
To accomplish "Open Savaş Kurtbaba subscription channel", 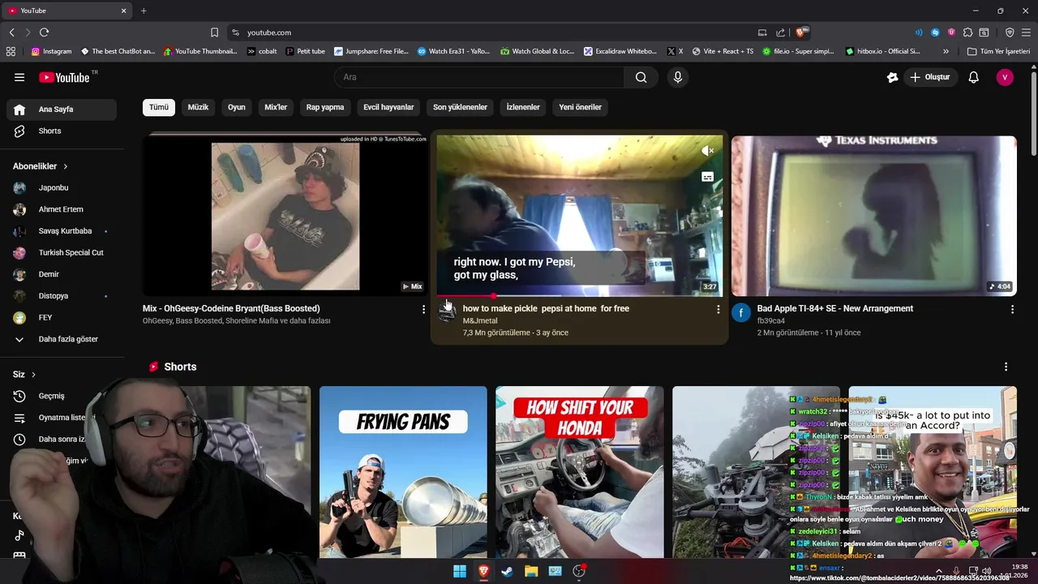I will (62, 231).
